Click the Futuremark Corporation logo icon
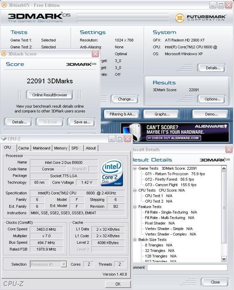Viewport: 234px width, 290px height. (x=180, y=18)
